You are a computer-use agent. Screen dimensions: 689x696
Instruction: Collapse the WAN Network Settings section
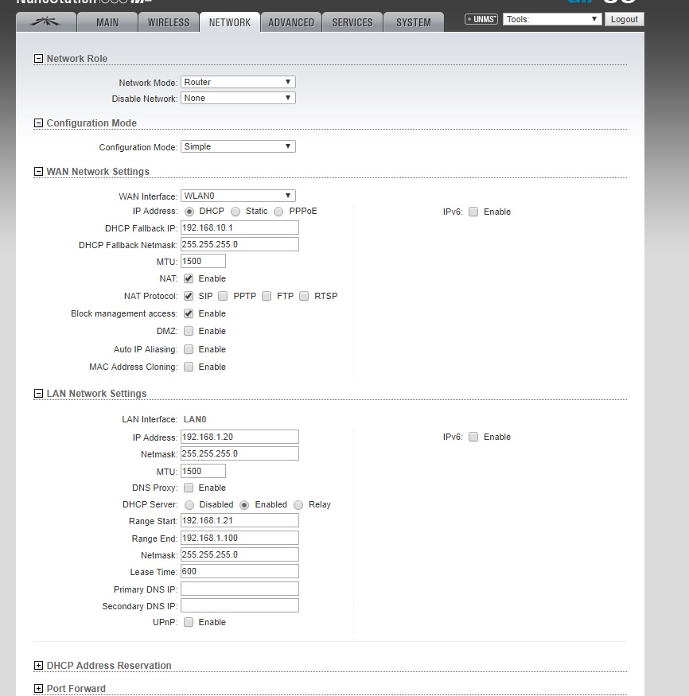(x=39, y=171)
